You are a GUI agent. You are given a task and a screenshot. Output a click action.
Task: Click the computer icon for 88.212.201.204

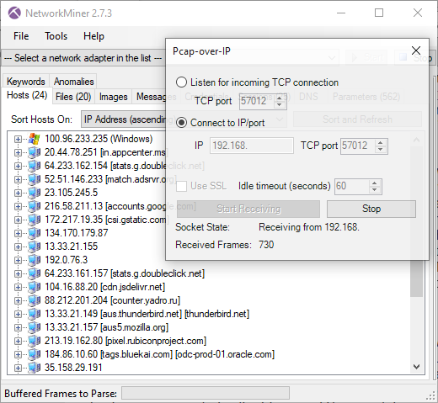click(35, 300)
